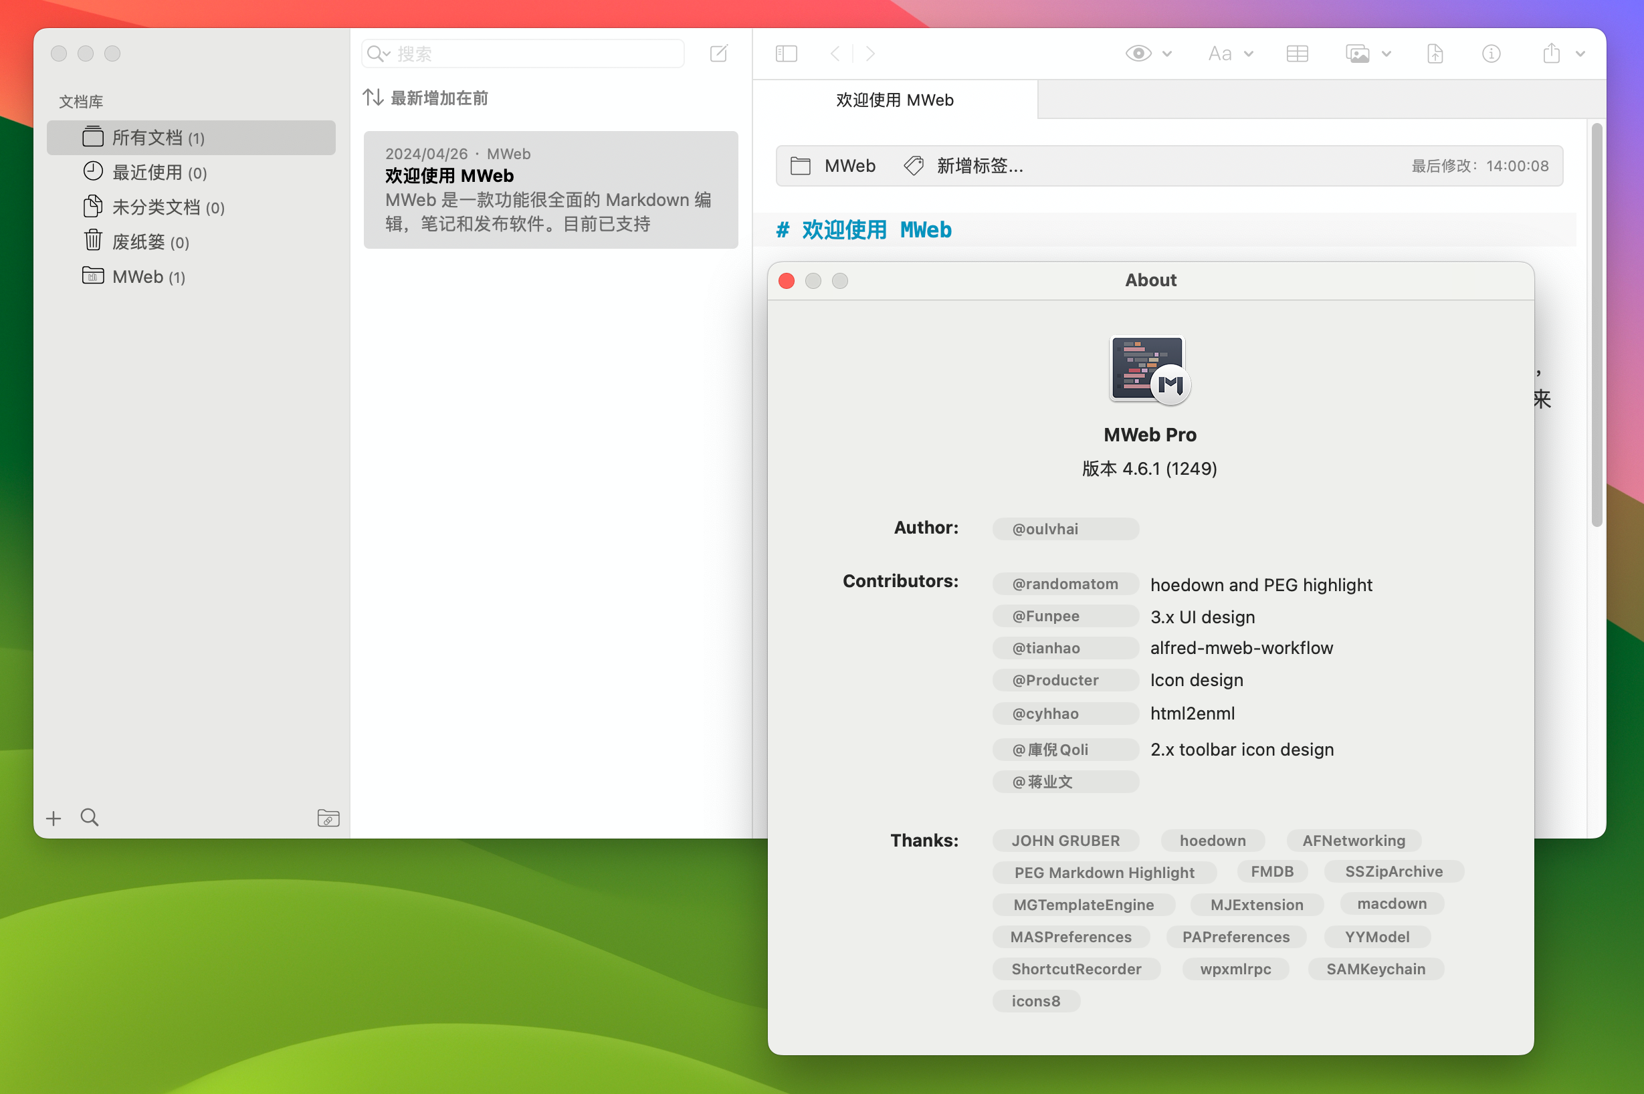The height and width of the screenshot is (1094, 1644).
Task: Expand the share options chevron
Action: (1580, 53)
